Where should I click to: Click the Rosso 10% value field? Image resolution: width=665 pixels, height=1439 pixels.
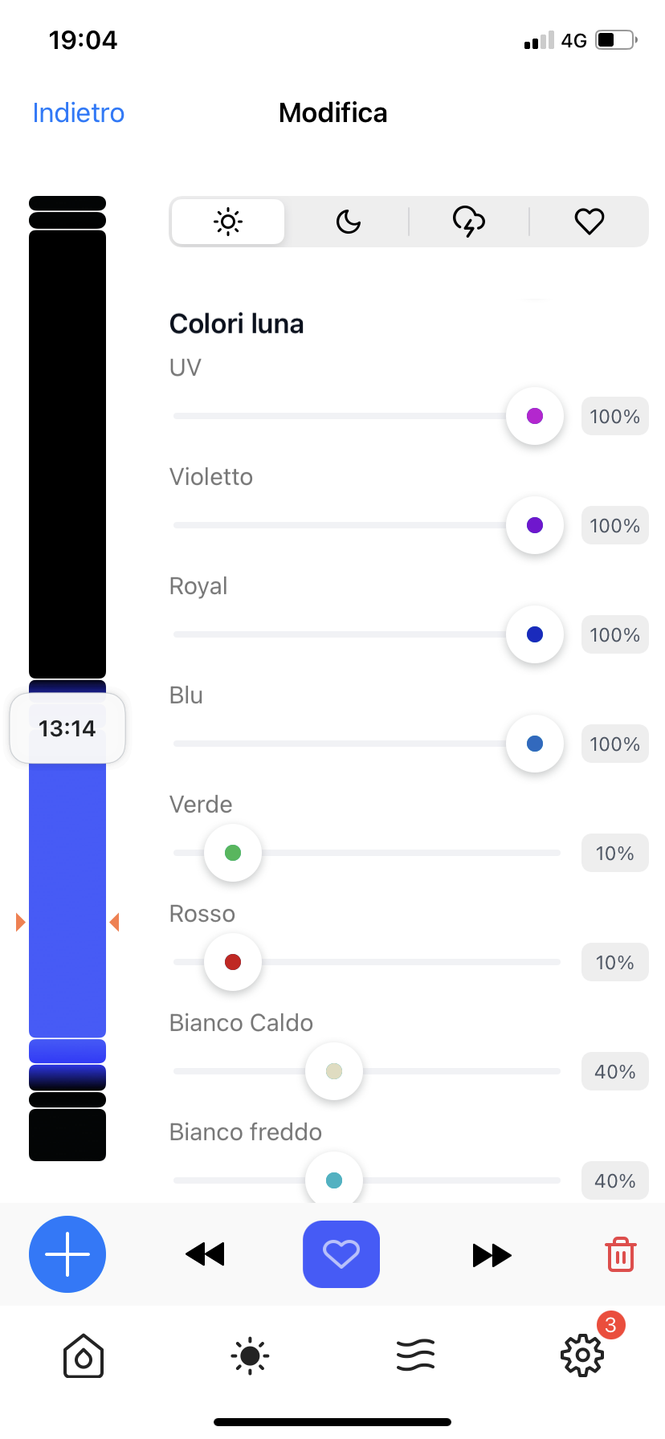(x=614, y=962)
